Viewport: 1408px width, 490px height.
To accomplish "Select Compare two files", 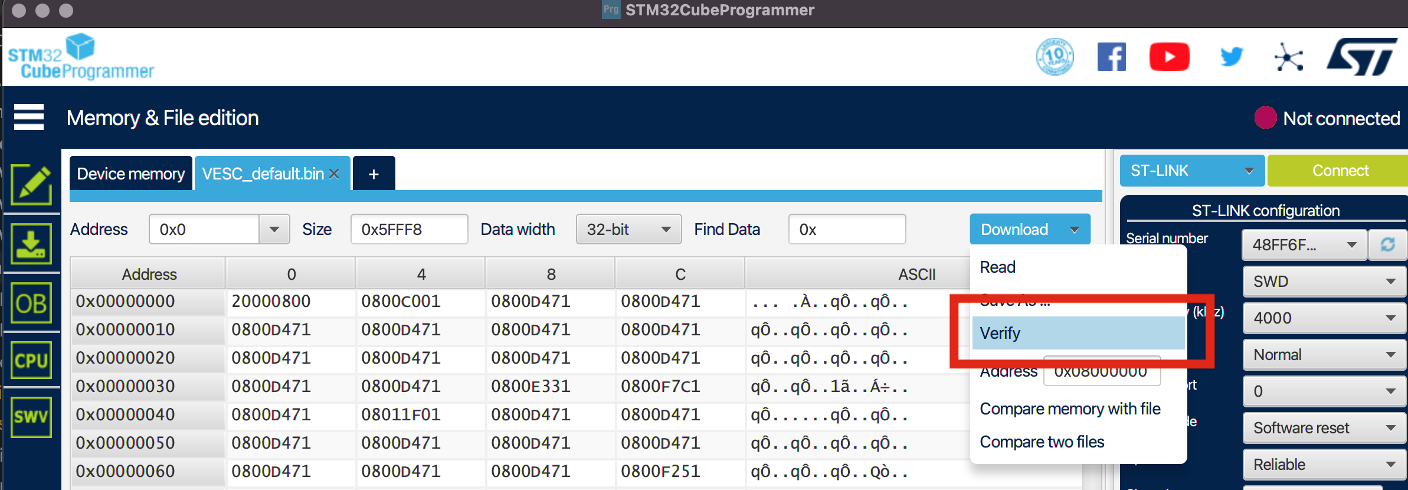I will click(x=1078, y=442).
